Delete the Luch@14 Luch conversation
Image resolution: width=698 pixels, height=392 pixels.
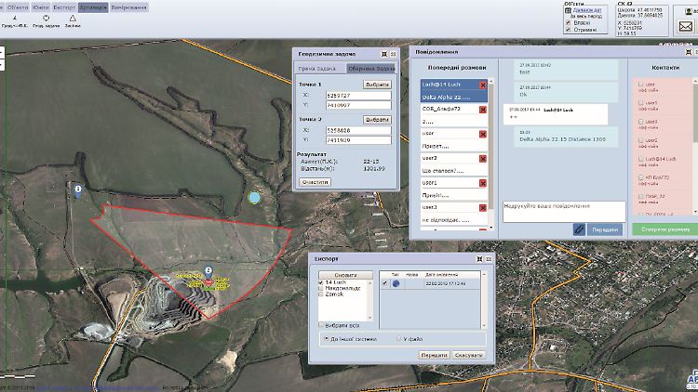coord(482,85)
